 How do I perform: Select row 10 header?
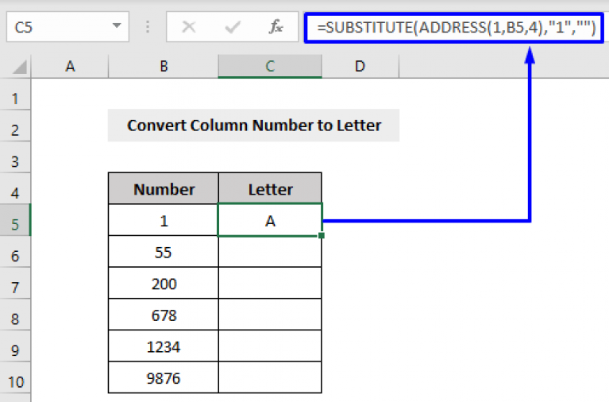[x=15, y=379]
